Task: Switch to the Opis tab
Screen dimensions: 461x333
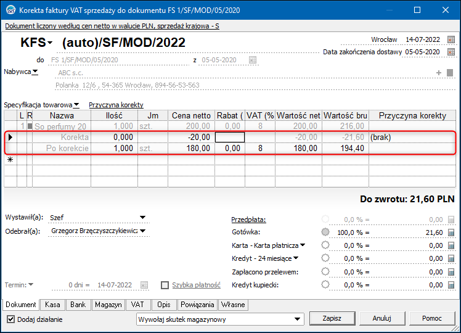Action: pyautogui.click(x=164, y=305)
